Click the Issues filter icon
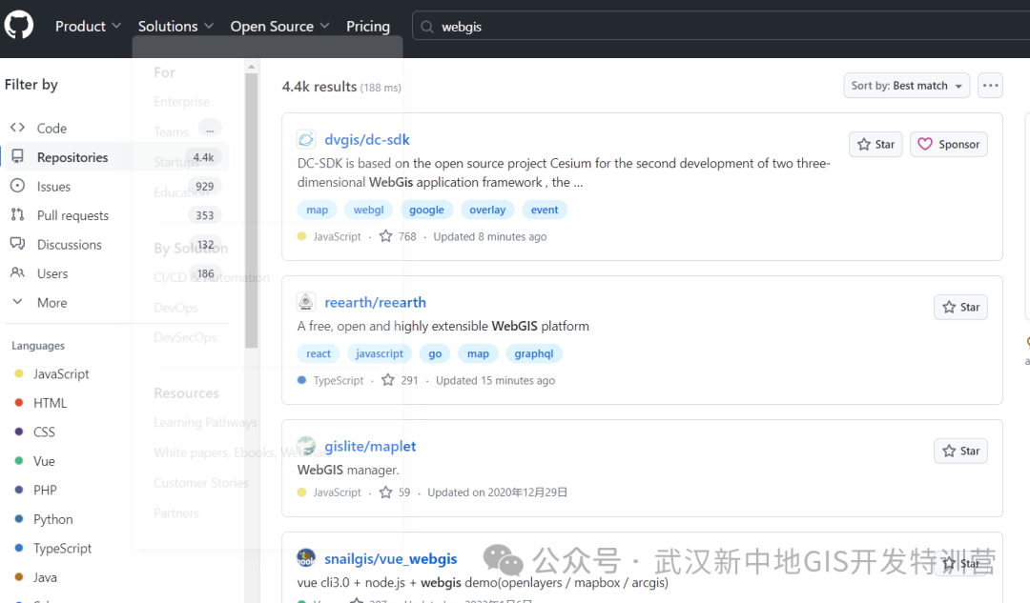Screen dimensions: 1030x603 point(18,186)
